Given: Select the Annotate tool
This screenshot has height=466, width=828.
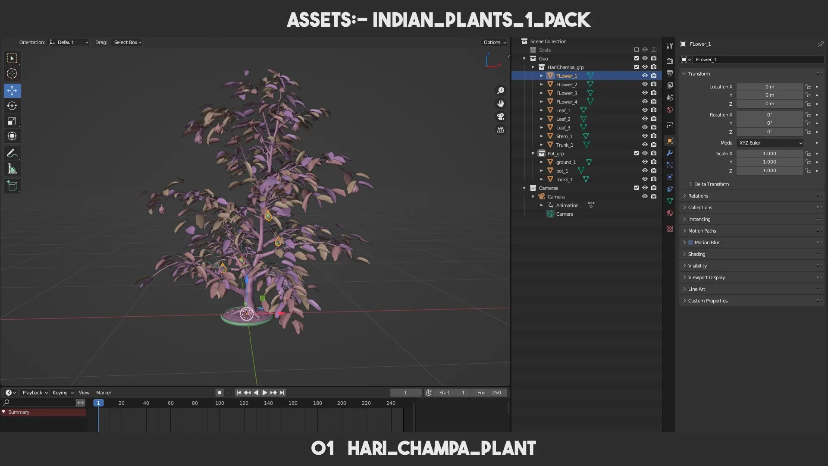Looking at the screenshot, I should tap(12, 154).
